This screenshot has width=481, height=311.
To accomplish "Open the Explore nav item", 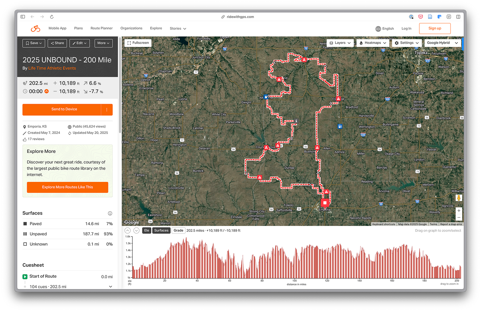I will click(x=156, y=28).
